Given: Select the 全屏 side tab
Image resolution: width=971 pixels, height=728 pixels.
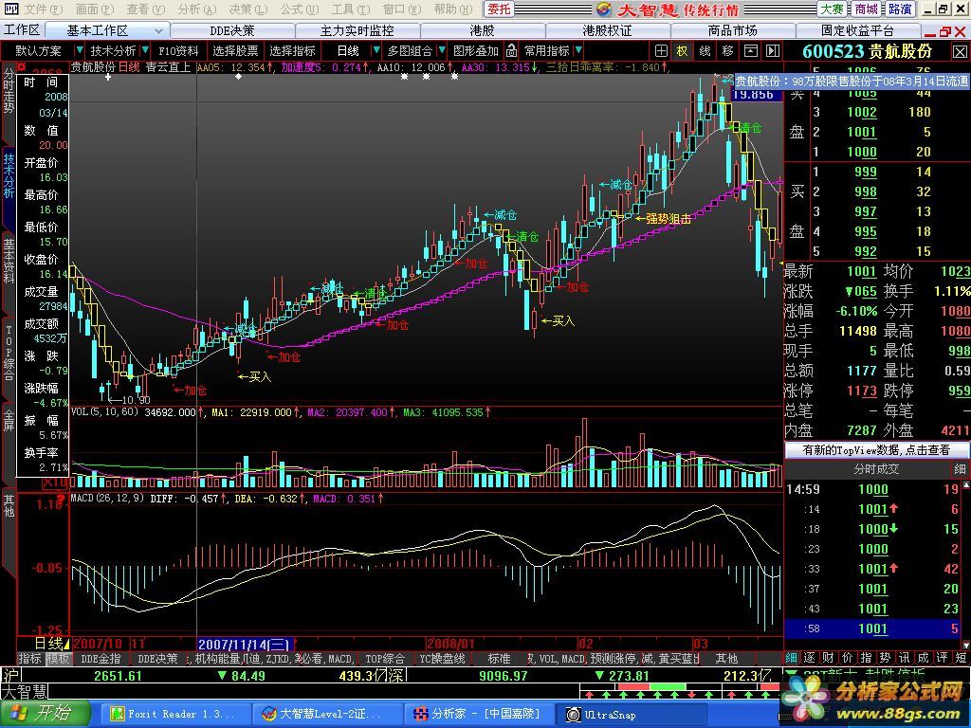Looking at the screenshot, I should [8, 419].
